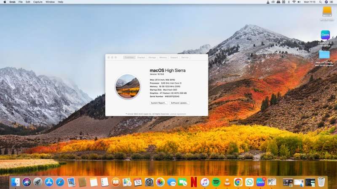
Task: Select the Overview tab in About This Mac
Action: tap(129, 58)
